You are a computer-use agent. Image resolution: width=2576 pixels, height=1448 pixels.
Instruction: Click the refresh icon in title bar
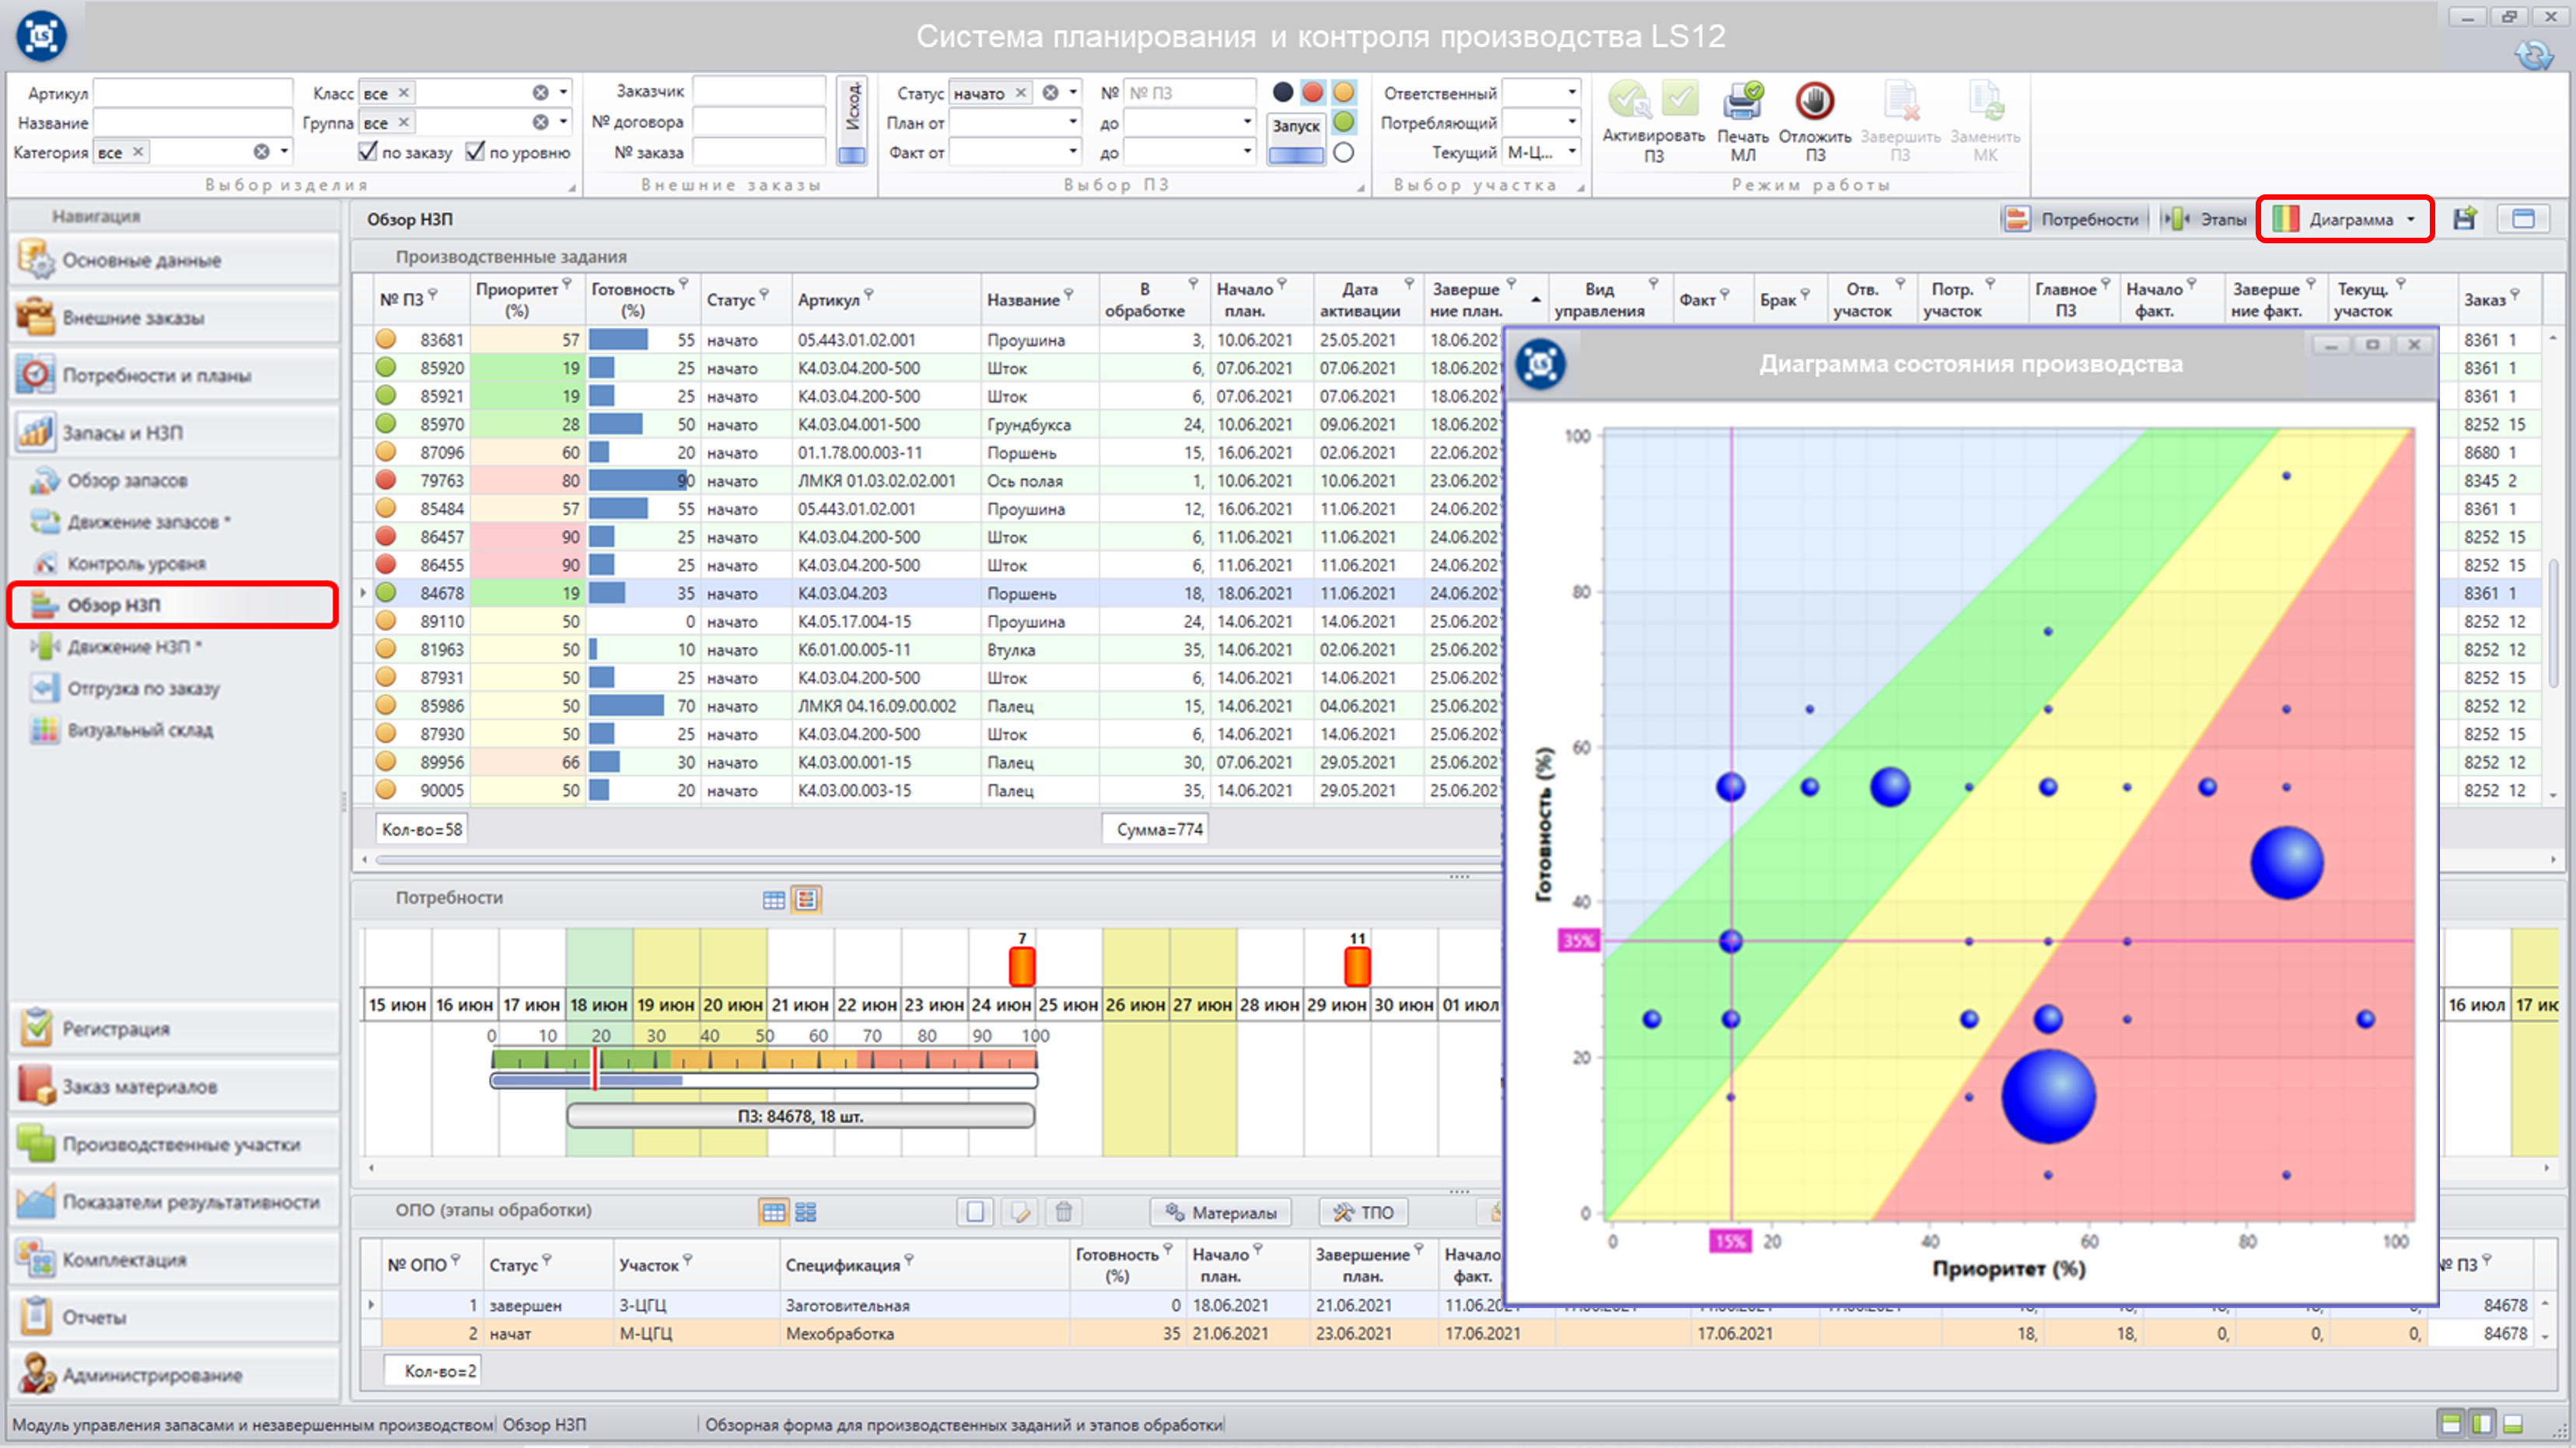click(x=2534, y=54)
